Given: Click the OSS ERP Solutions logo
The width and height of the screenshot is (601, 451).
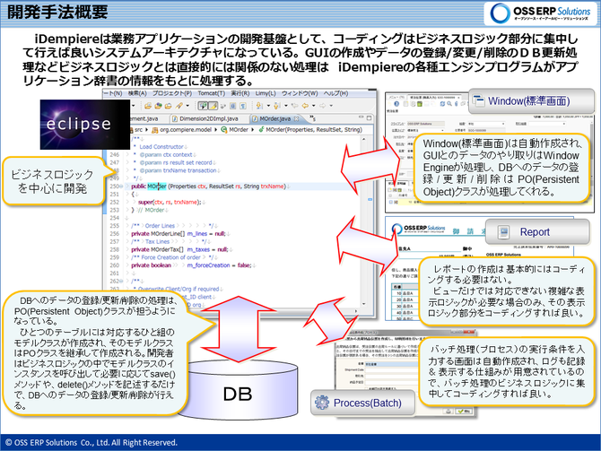Looking at the screenshot, I should coord(541,13).
